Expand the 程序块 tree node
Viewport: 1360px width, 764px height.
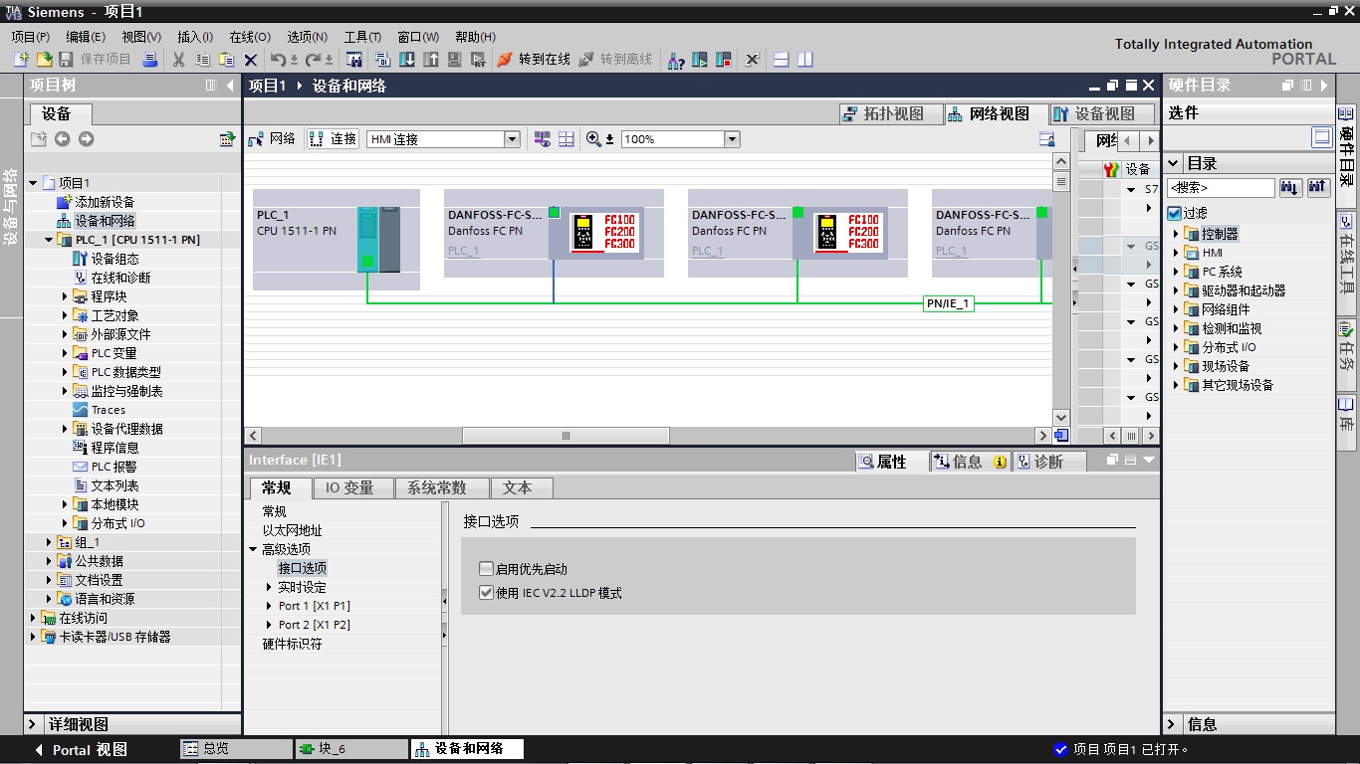click(66, 296)
